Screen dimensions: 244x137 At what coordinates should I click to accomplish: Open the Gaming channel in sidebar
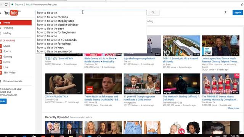coord(8,57)
